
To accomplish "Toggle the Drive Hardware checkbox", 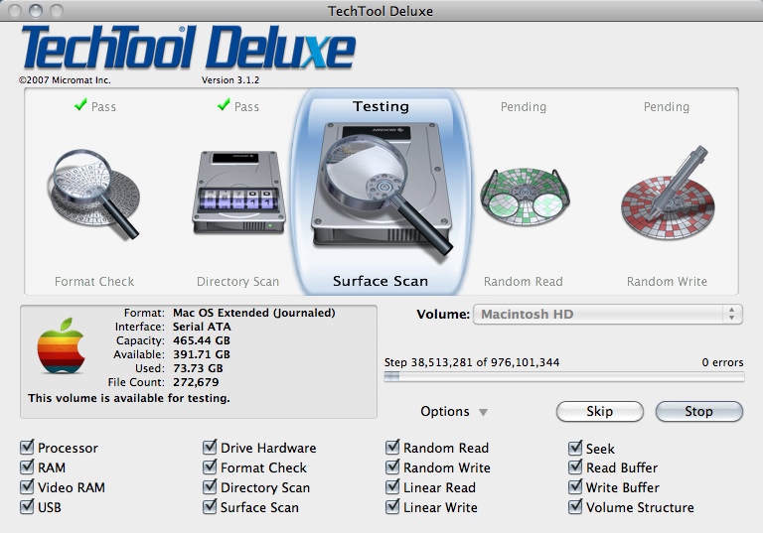I will (x=210, y=448).
